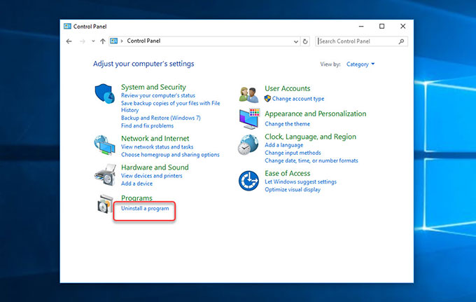
Task: Click the User Accounts people icon
Action: [248, 94]
